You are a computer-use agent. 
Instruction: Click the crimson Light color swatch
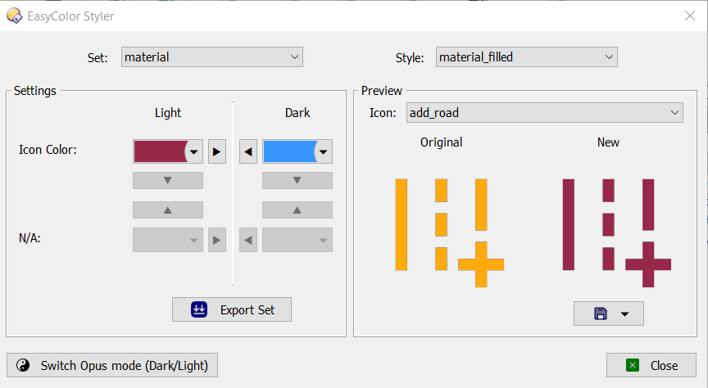(161, 151)
